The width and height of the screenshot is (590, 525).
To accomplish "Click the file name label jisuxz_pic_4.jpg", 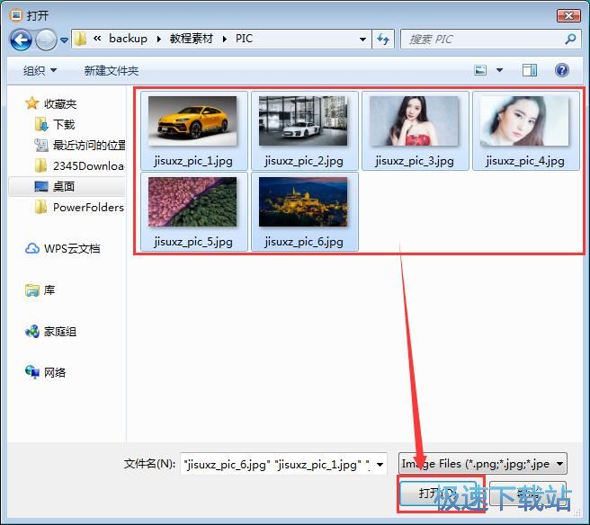I will tap(525, 161).
